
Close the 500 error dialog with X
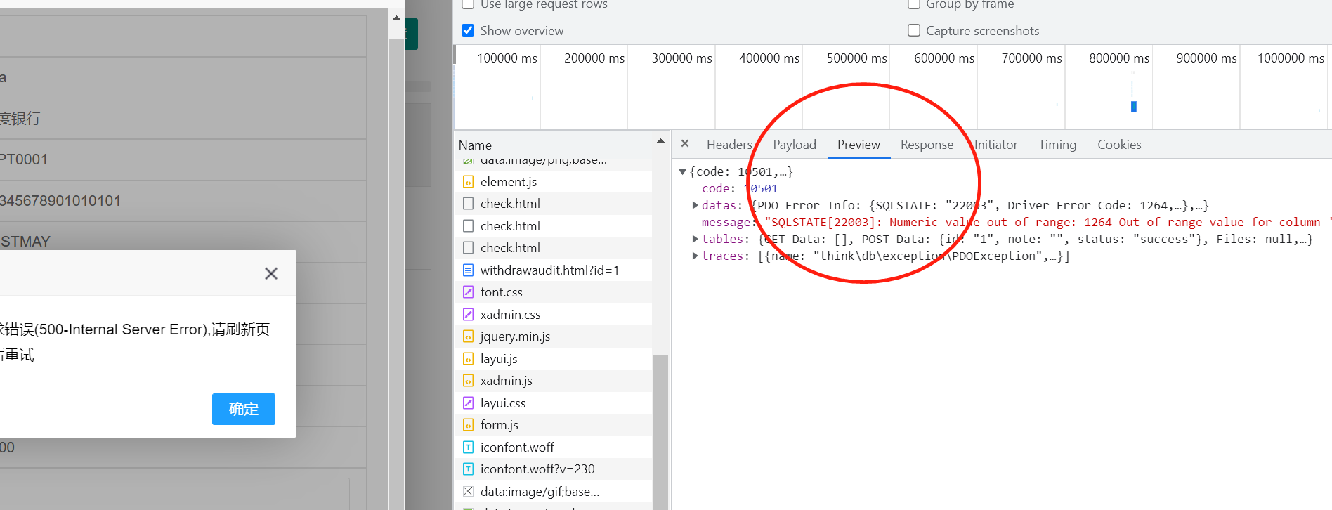tap(271, 273)
